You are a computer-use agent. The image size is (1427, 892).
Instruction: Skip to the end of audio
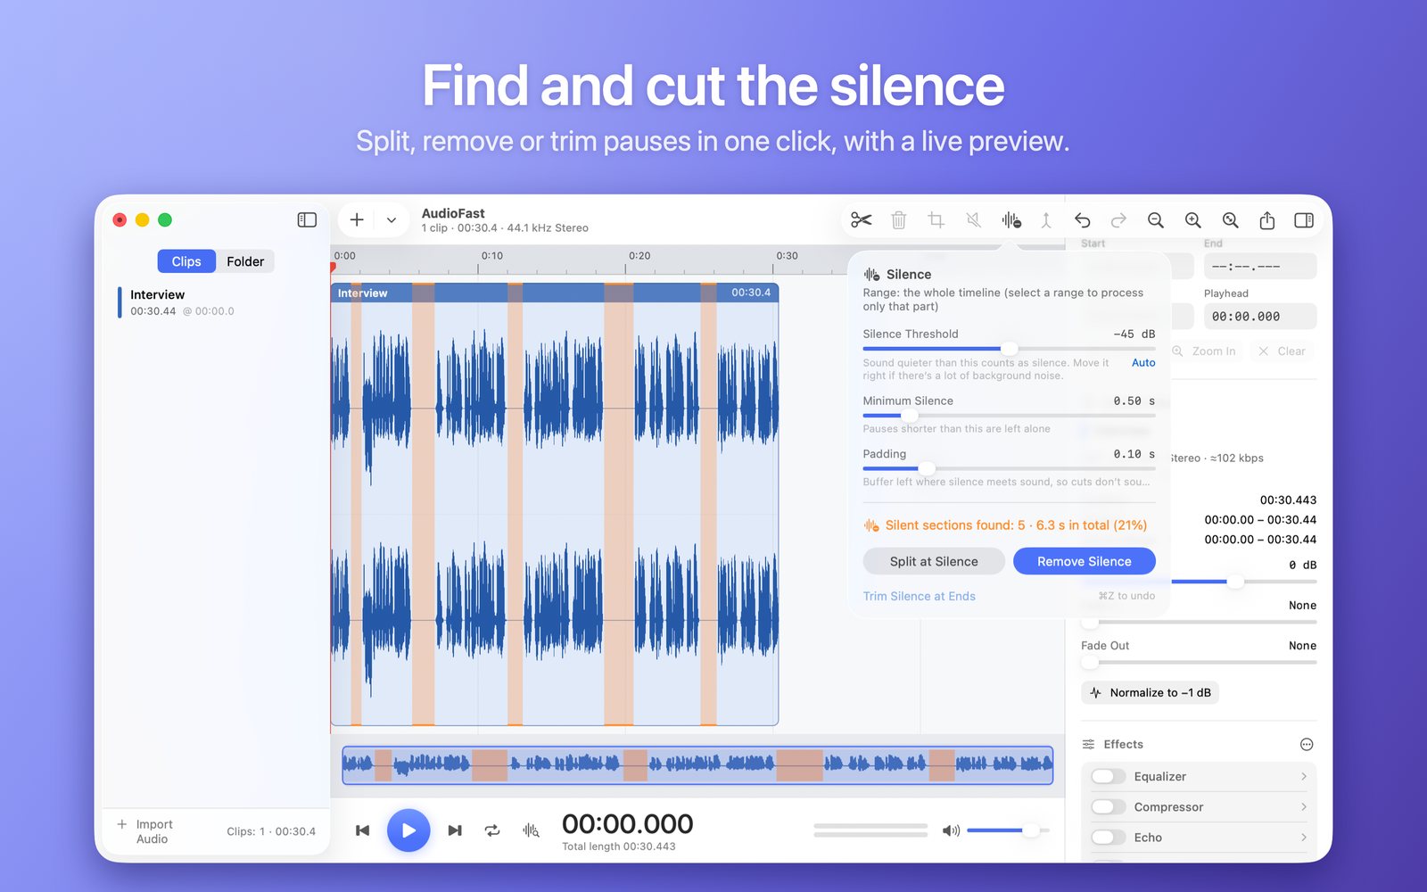tap(455, 830)
